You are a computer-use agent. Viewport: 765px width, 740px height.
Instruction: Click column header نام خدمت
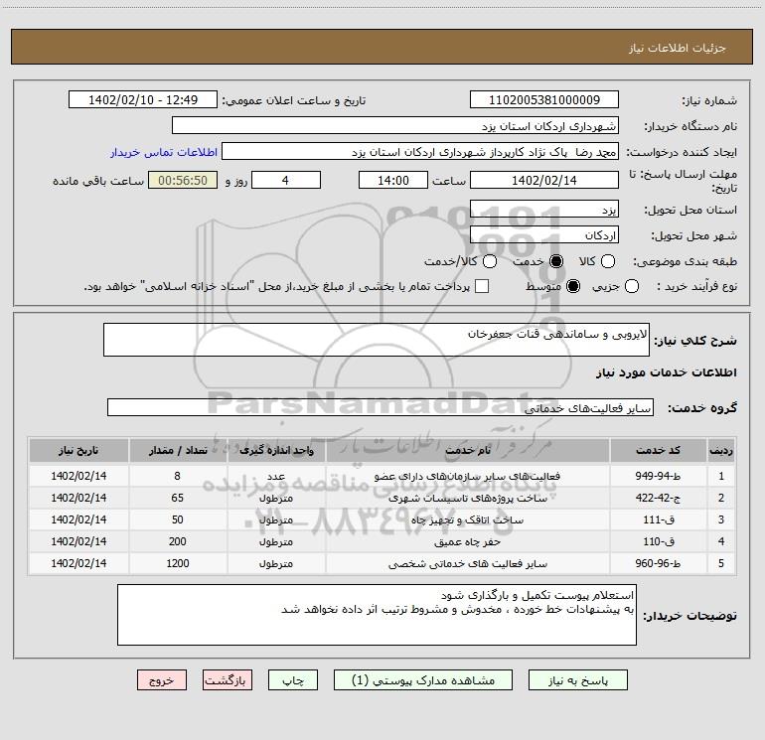coord(468,450)
